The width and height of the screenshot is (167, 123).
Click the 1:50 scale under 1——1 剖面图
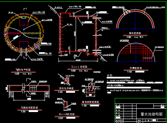pyautogui.click(x=73, y=71)
